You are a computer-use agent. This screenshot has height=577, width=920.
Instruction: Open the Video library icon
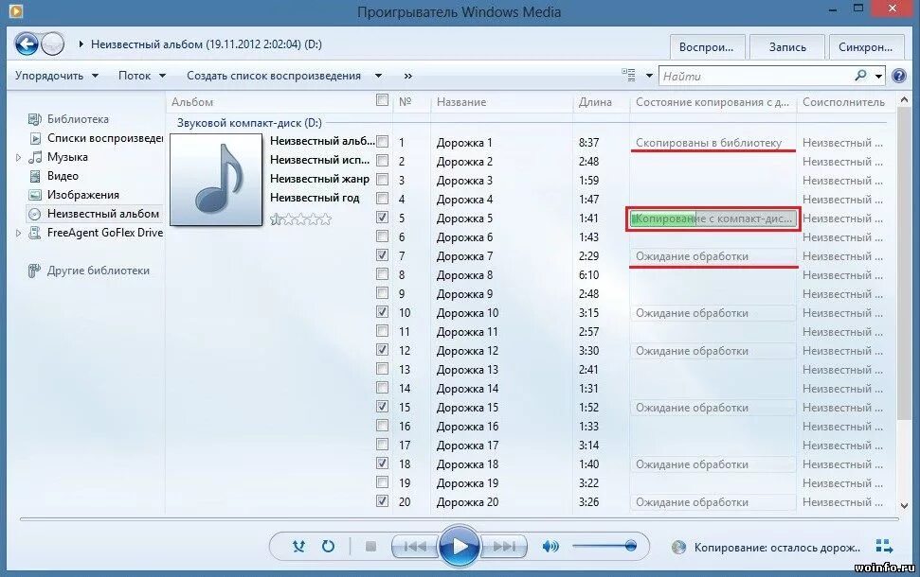35,176
